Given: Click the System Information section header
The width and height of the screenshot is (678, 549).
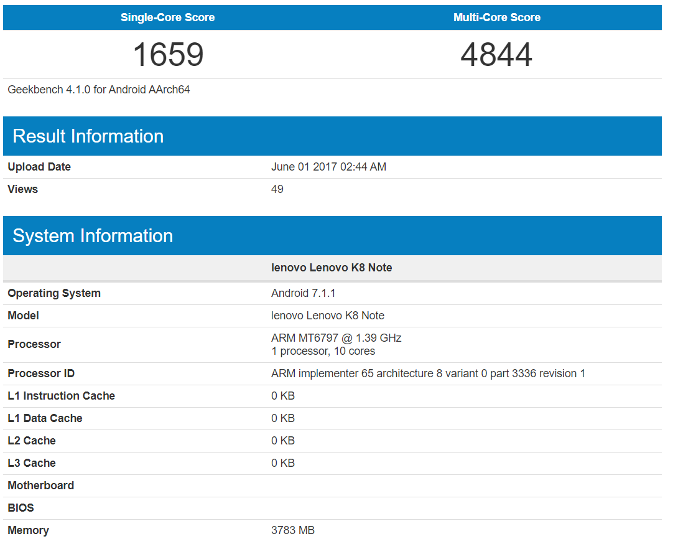Looking at the screenshot, I should (x=332, y=236).
